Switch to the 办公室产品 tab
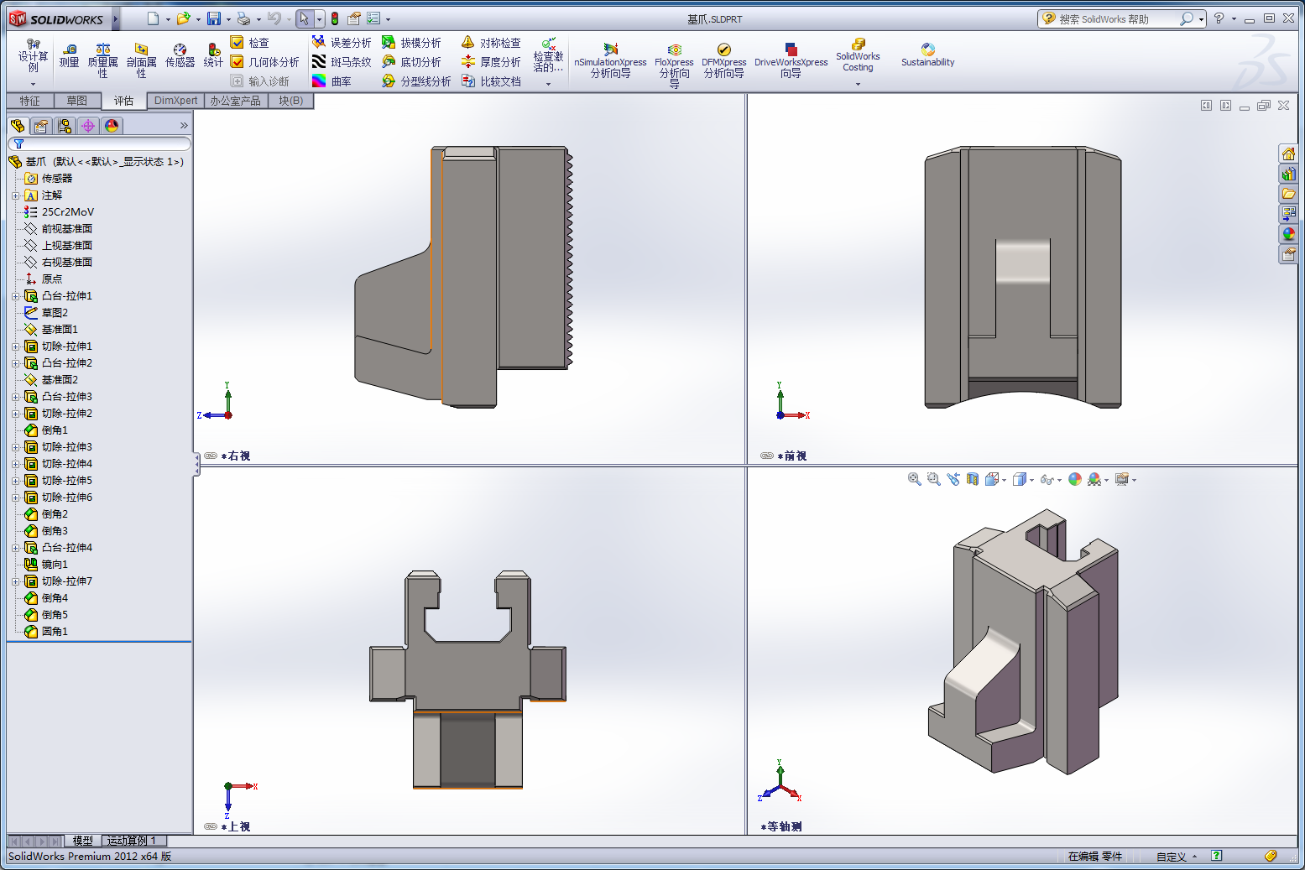Screen dimensions: 1305x870 coord(236,101)
